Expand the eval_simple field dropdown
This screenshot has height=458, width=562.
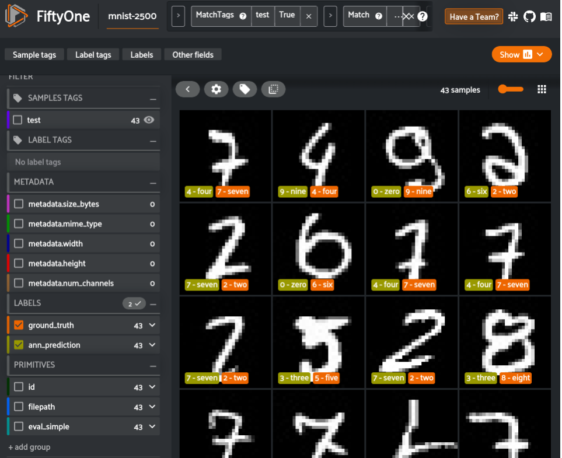153,426
